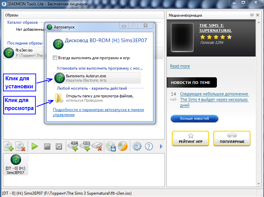Click the grey Unmount stop icon

click(x=47, y=146)
